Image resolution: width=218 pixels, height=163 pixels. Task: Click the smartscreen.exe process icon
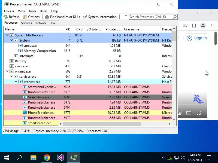pos(25,123)
